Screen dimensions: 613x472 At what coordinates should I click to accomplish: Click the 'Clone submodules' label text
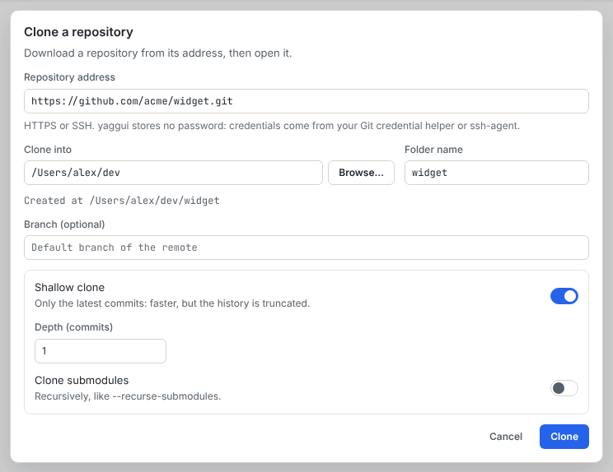pyautogui.click(x=82, y=381)
